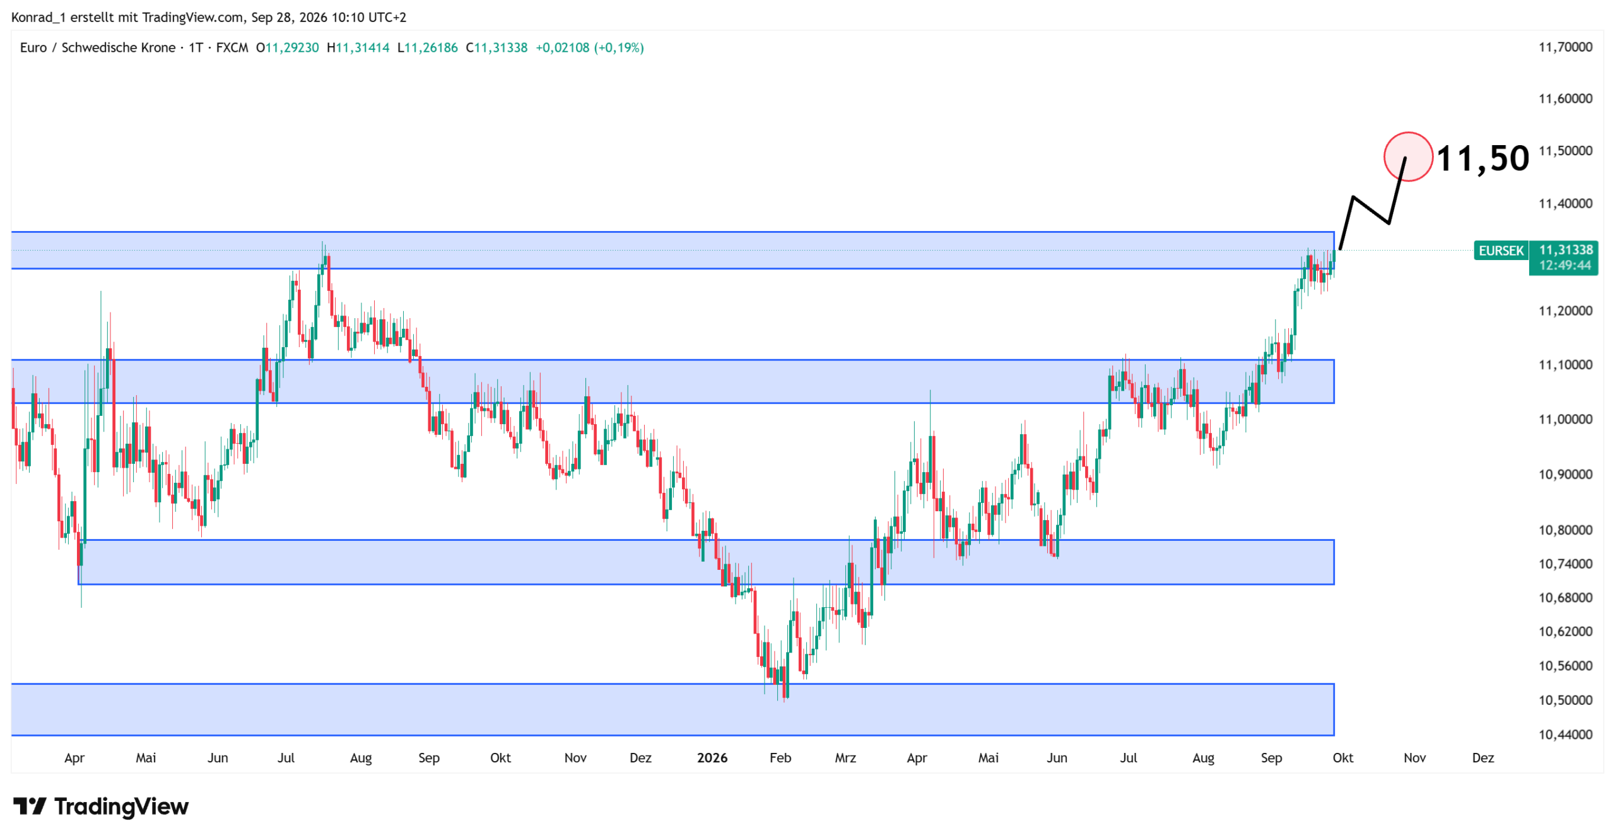Click the 10,80000 price axis label

(1565, 529)
